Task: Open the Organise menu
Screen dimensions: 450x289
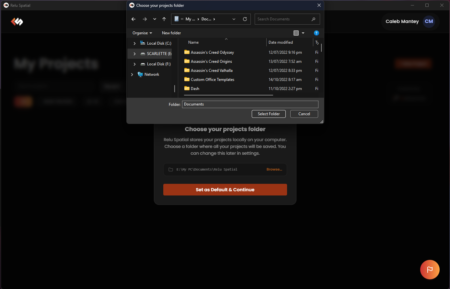Action: pos(142,33)
